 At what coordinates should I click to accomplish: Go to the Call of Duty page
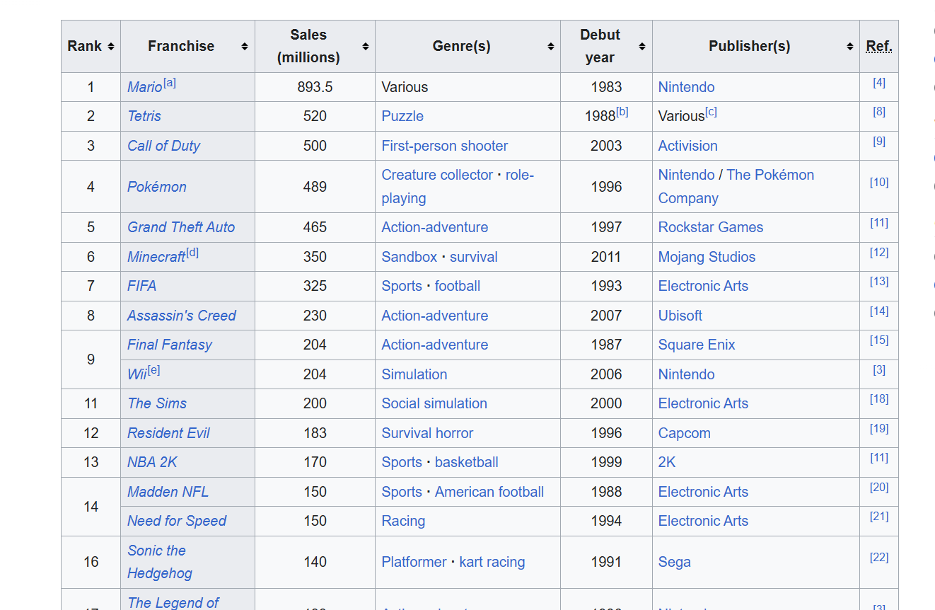tap(163, 146)
